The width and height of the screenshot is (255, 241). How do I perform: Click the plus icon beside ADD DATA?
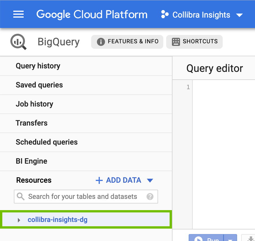point(99,180)
